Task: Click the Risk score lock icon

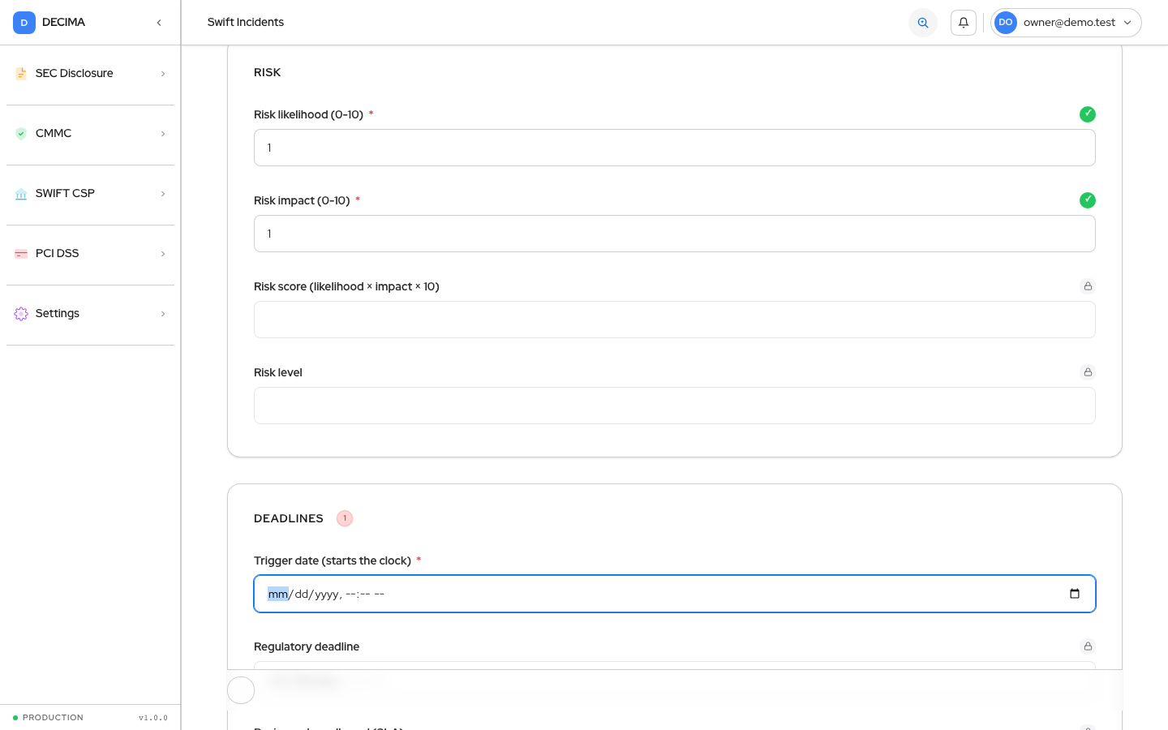Action: pos(1088,286)
